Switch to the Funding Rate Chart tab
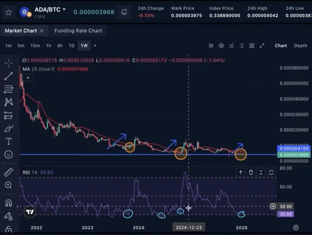 pos(78,31)
